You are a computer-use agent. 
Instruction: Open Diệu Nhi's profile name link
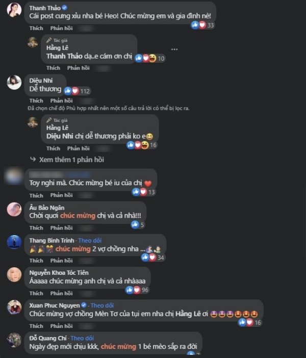(x=41, y=81)
